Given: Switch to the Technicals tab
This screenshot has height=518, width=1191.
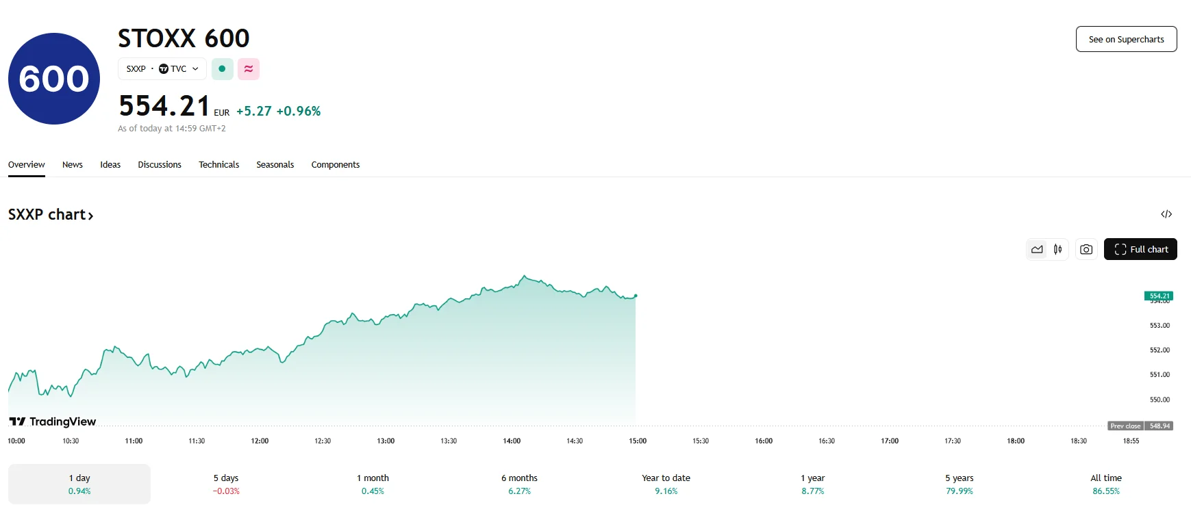Looking at the screenshot, I should pos(218,164).
